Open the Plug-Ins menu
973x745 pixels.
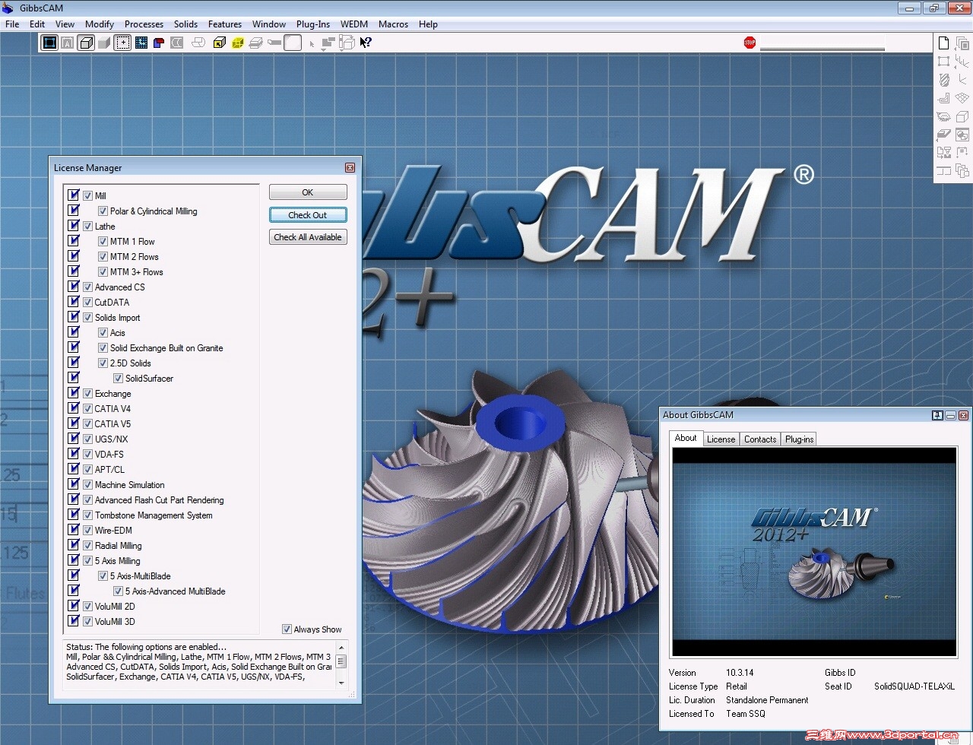[x=313, y=24]
